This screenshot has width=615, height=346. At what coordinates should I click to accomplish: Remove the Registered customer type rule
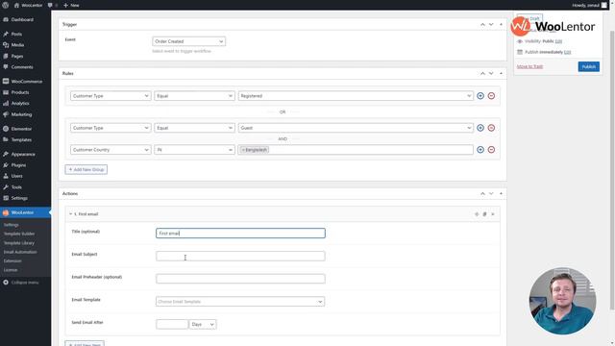[491, 96]
